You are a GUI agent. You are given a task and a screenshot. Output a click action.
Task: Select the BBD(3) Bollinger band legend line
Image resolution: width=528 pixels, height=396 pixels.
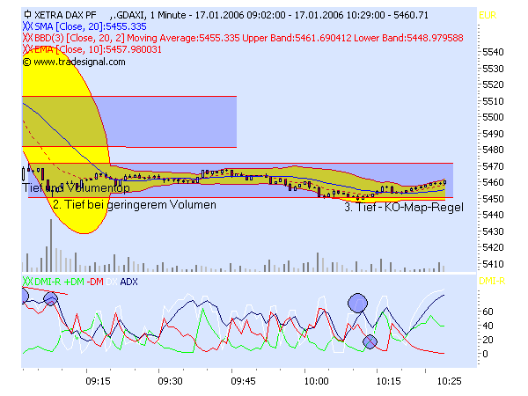click(248, 38)
